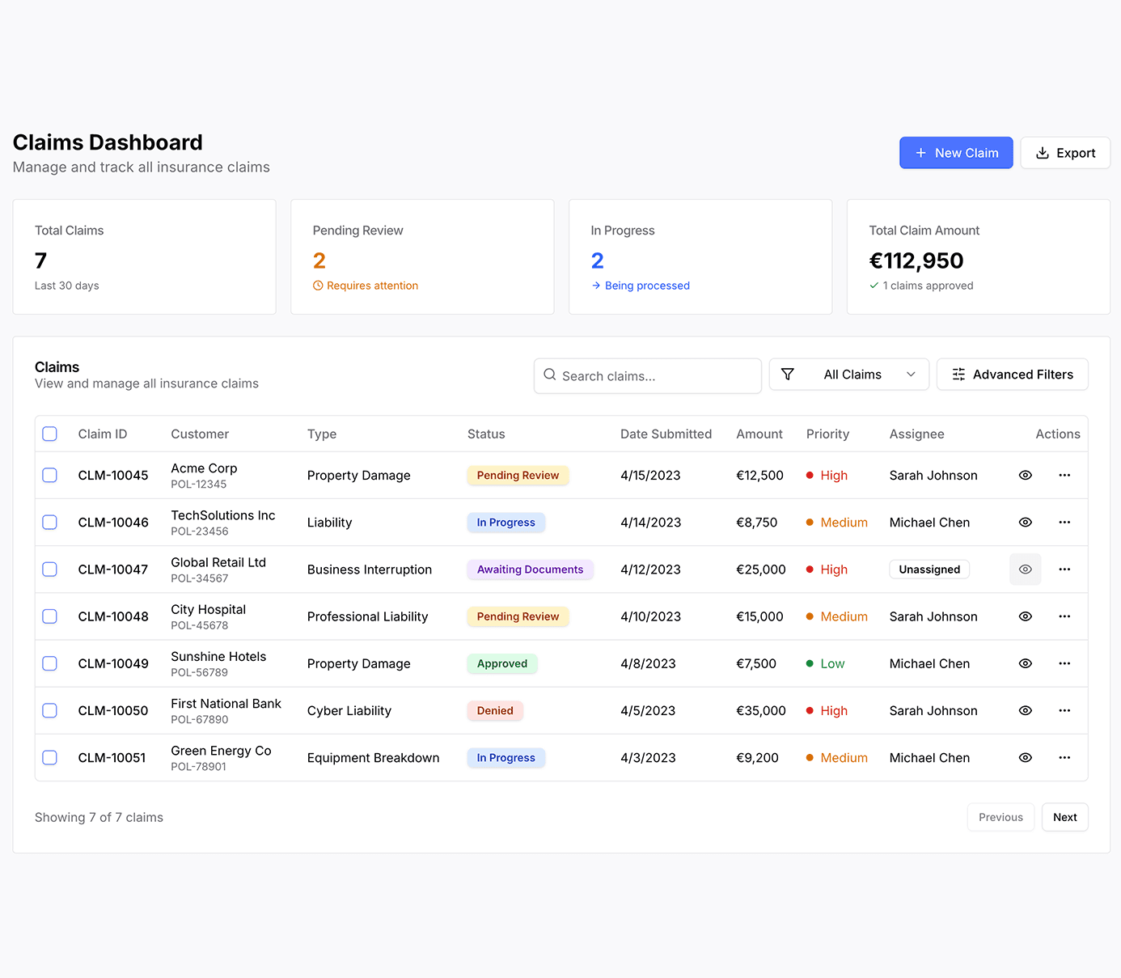View claim CLM-10049 via eye icon
The width and height of the screenshot is (1121, 978).
pos(1025,663)
